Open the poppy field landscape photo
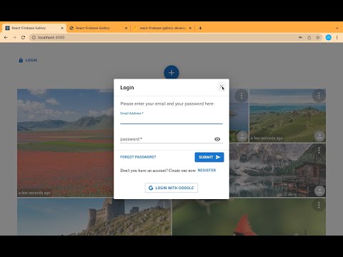This screenshot has height=257, width=343. click(x=65, y=143)
